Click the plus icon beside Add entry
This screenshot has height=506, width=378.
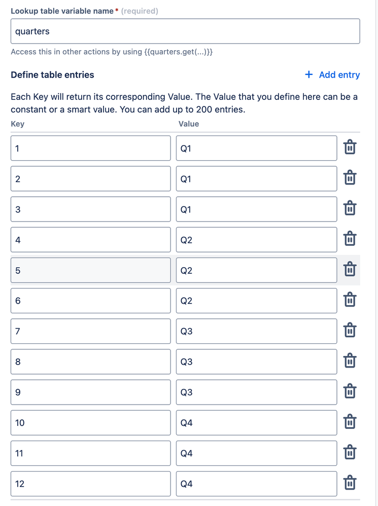click(x=308, y=75)
